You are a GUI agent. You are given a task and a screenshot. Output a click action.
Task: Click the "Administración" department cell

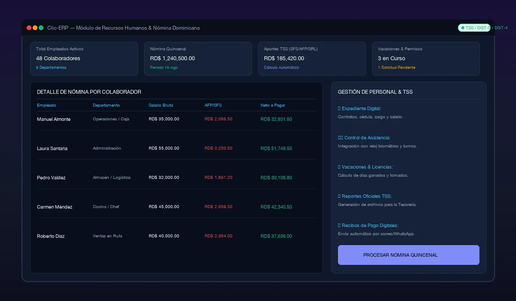pos(107,148)
